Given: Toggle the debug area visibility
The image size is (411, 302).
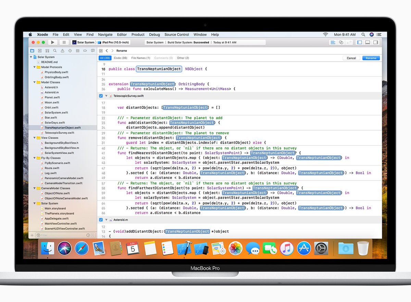Looking at the screenshot, I should [368, 42].
